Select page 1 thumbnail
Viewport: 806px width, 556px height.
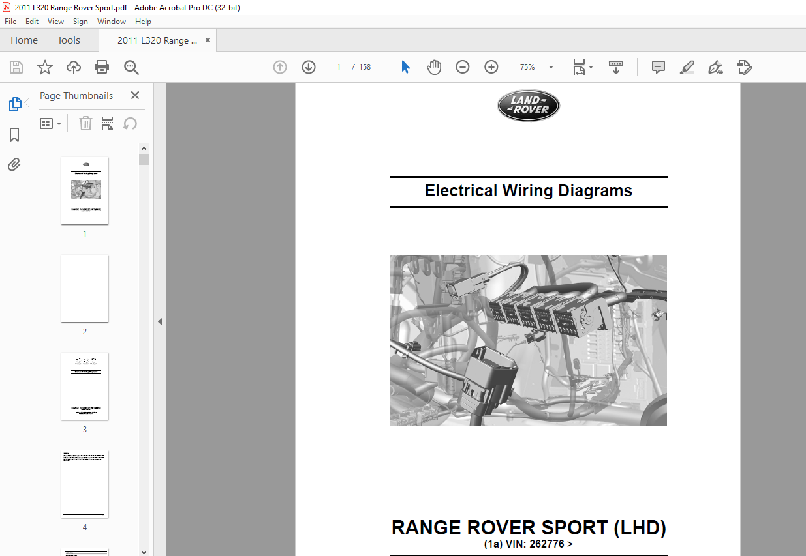click(x=85, y=190)
